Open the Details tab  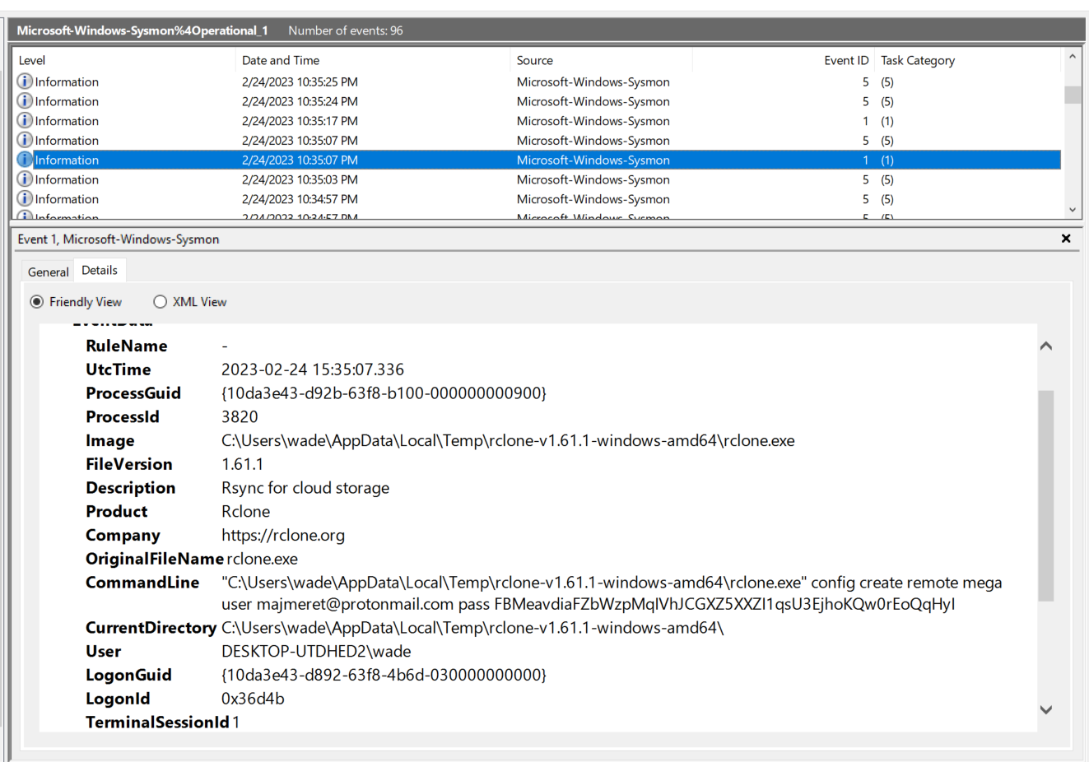tap(100, 270)
